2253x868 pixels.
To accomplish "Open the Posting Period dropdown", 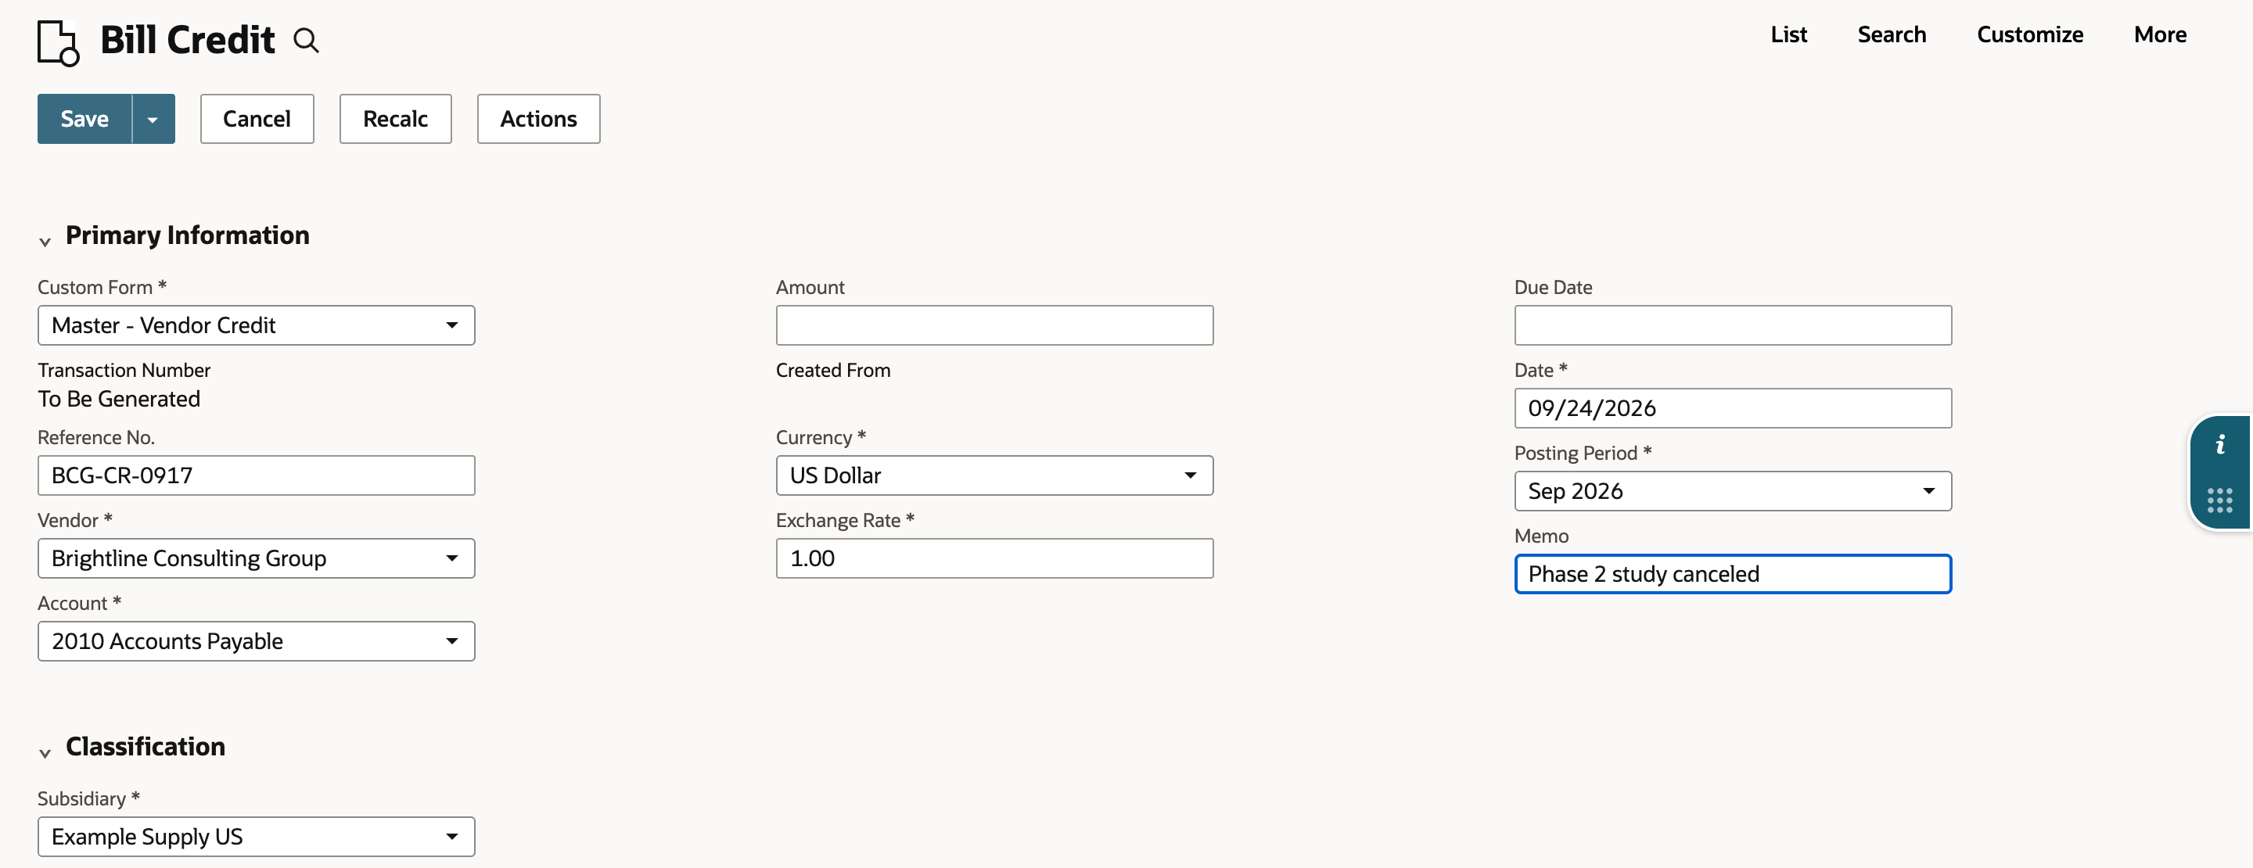I will point(1733,491).
